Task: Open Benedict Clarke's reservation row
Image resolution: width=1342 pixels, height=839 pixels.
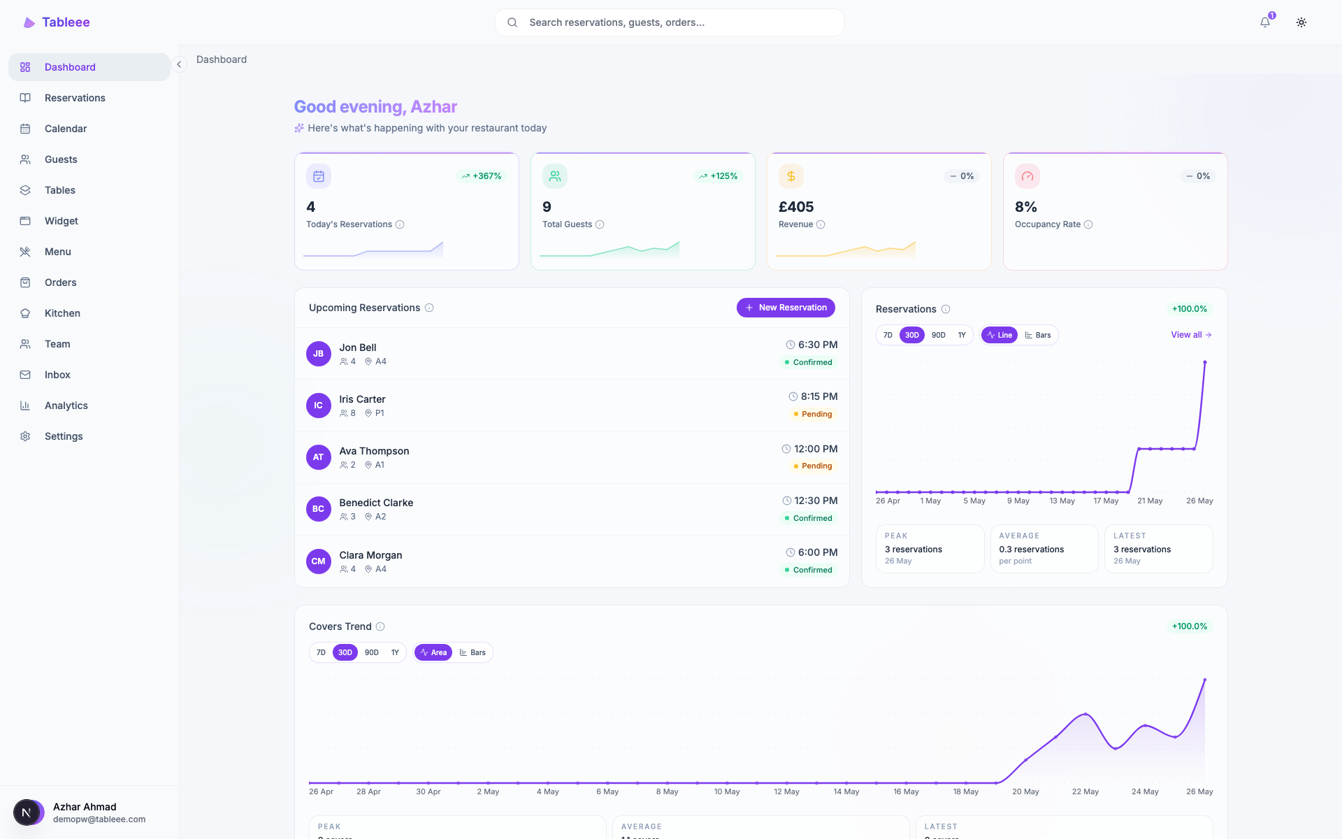Action: click(572, 509)
